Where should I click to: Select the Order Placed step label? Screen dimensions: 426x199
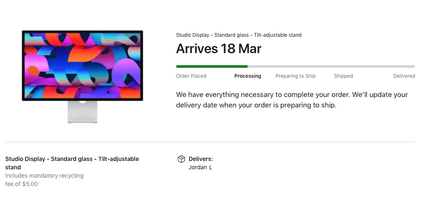click(x=191, y=76)
